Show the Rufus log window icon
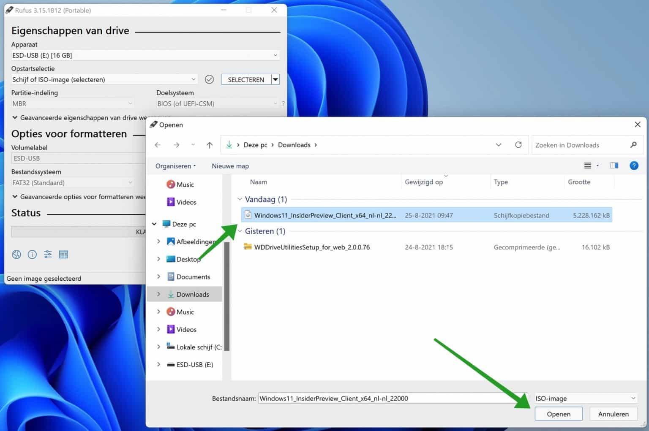 [x=63, y=254]
